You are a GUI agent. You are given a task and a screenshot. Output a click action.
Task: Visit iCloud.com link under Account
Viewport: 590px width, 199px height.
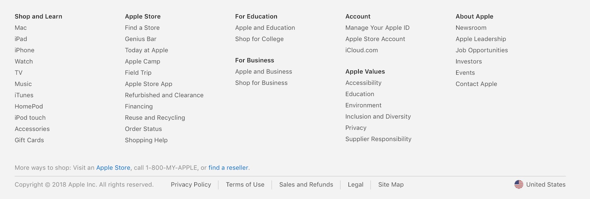coord(361,50)
